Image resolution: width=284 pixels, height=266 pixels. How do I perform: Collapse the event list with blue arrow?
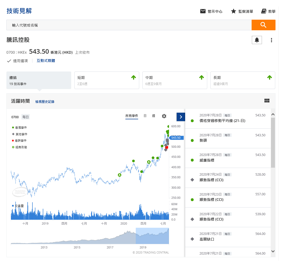[181, 117]
